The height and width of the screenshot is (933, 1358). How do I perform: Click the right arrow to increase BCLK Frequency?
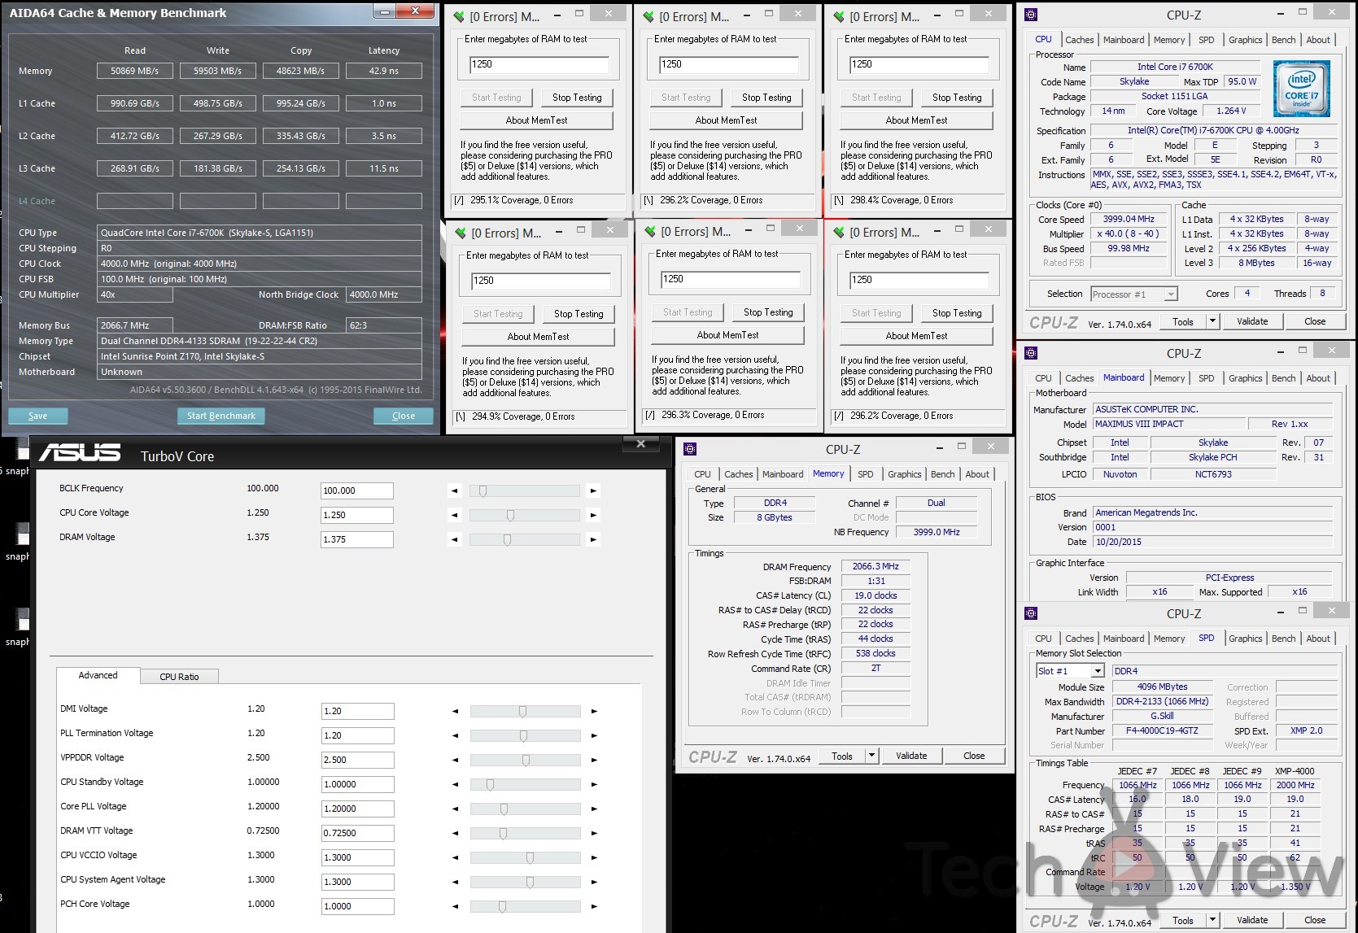[594, 491]
